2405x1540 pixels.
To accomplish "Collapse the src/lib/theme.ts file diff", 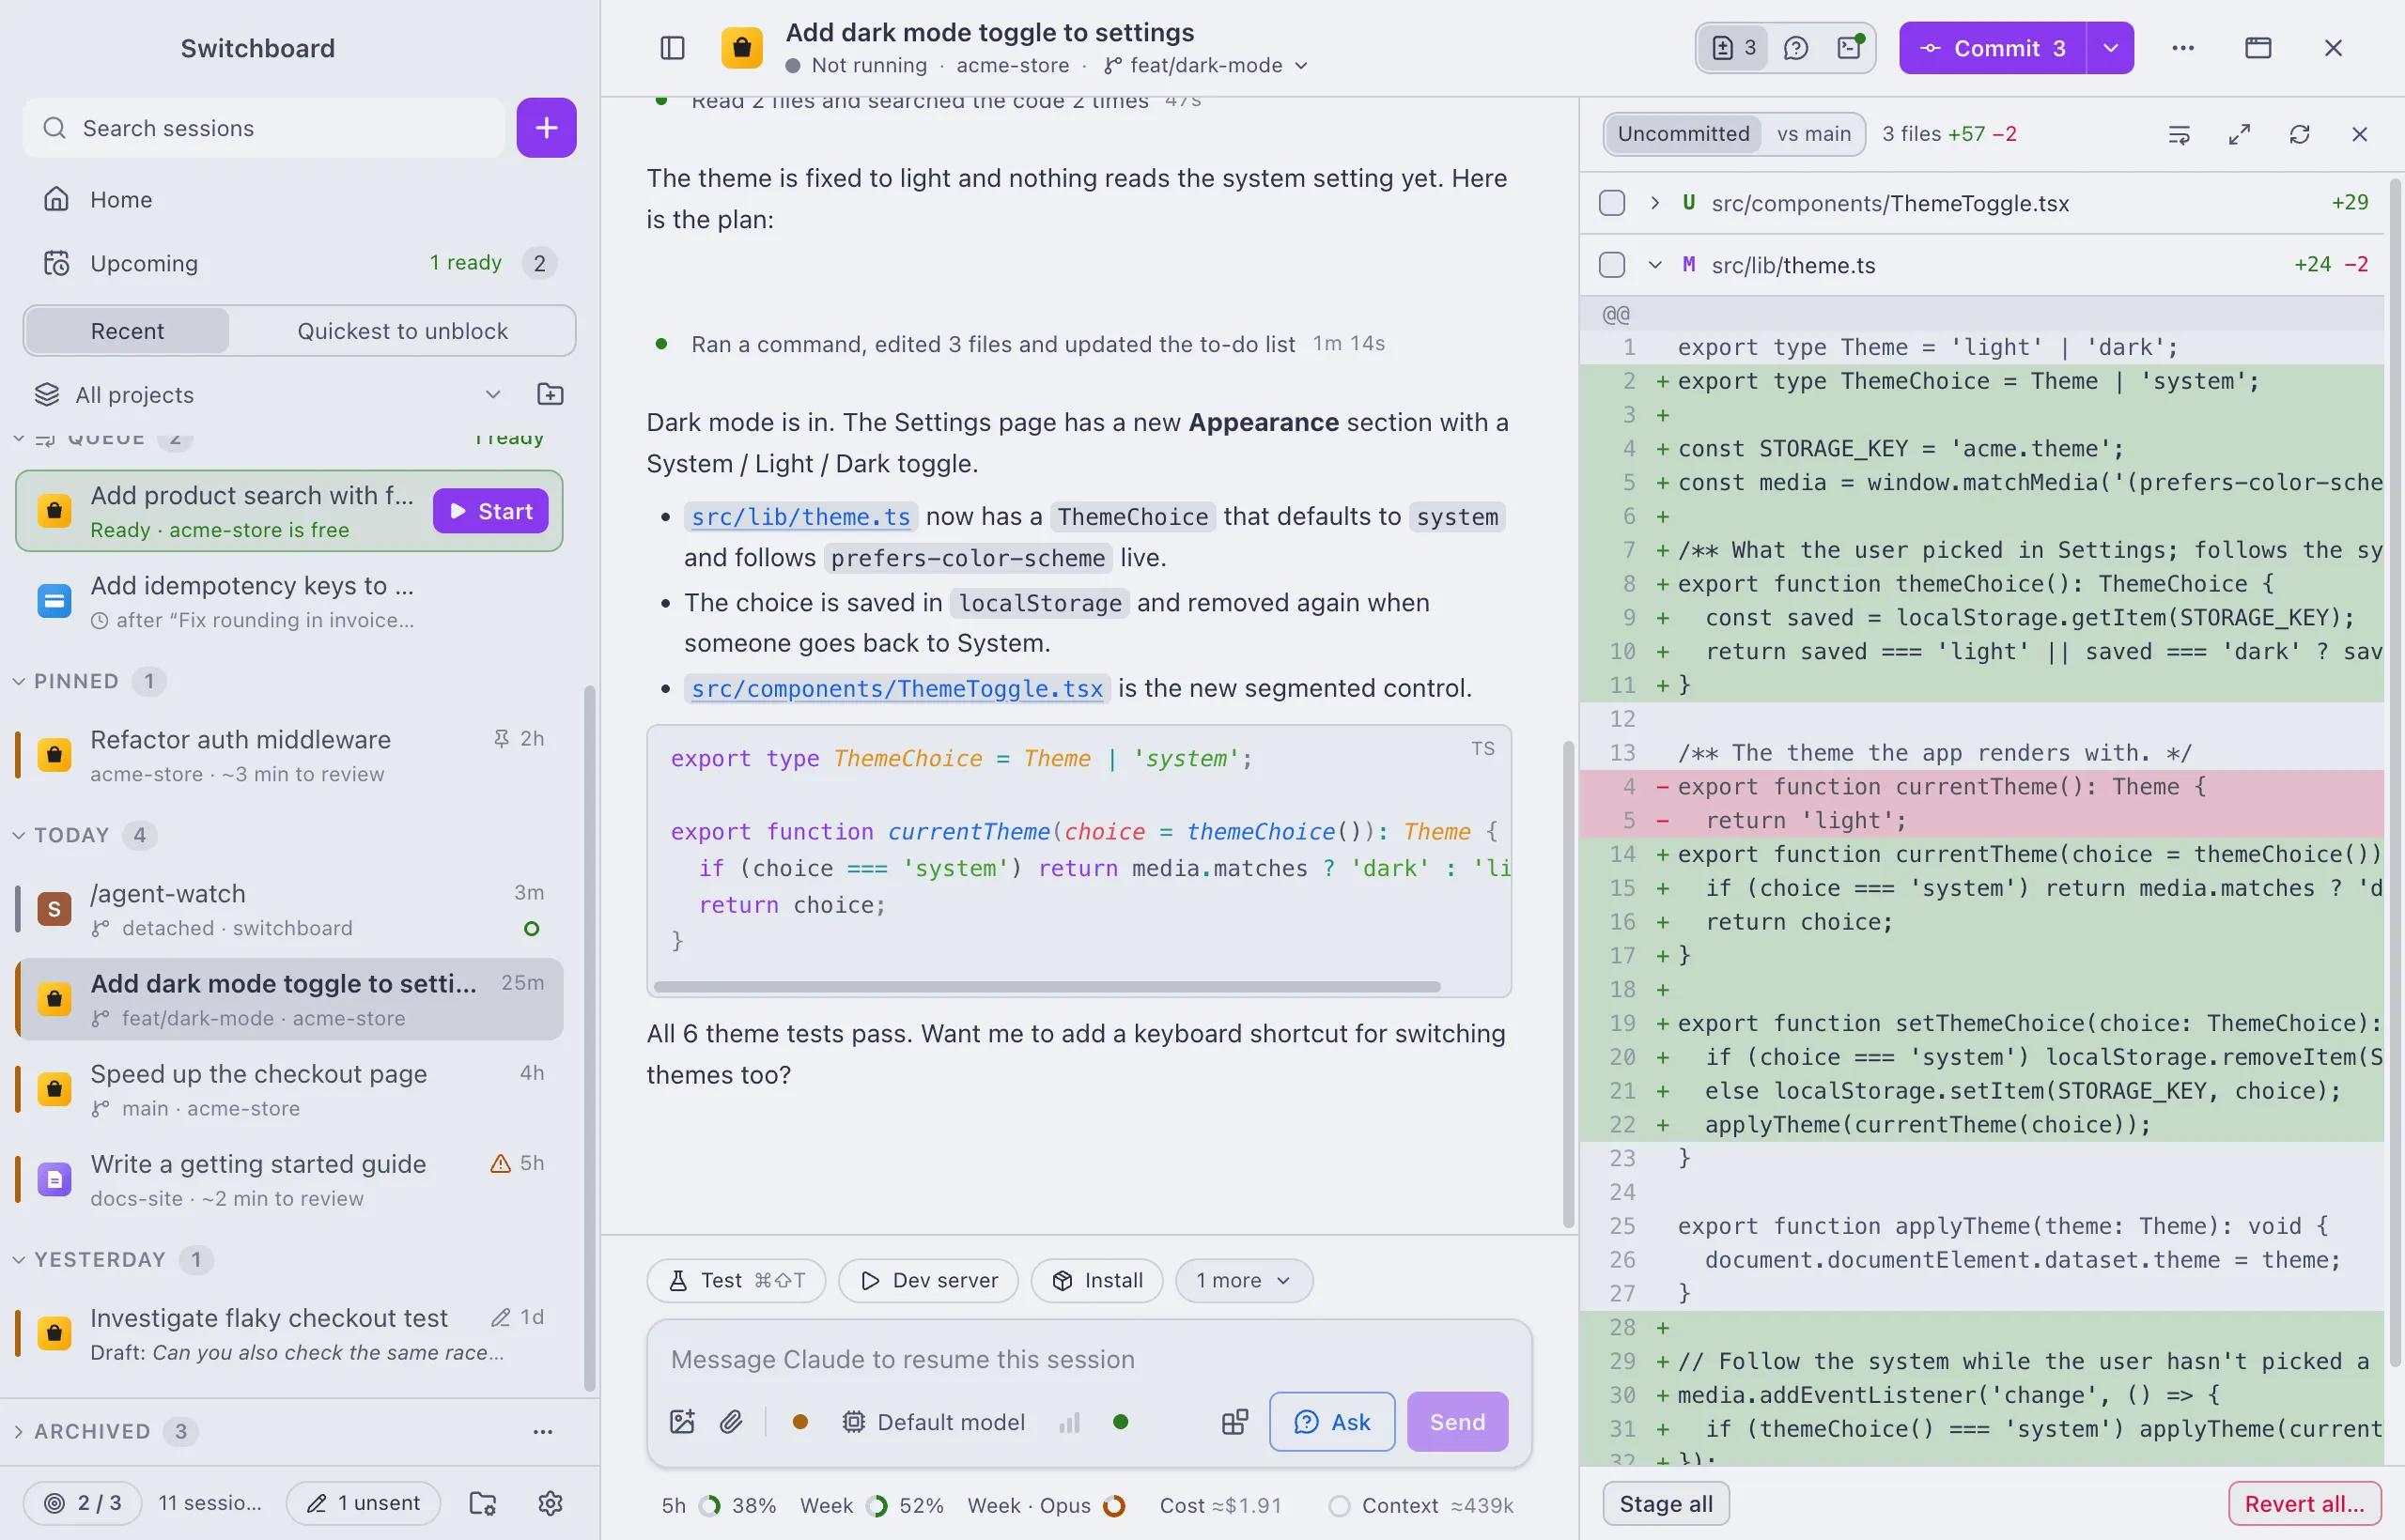I will [x=1654, y=265].
